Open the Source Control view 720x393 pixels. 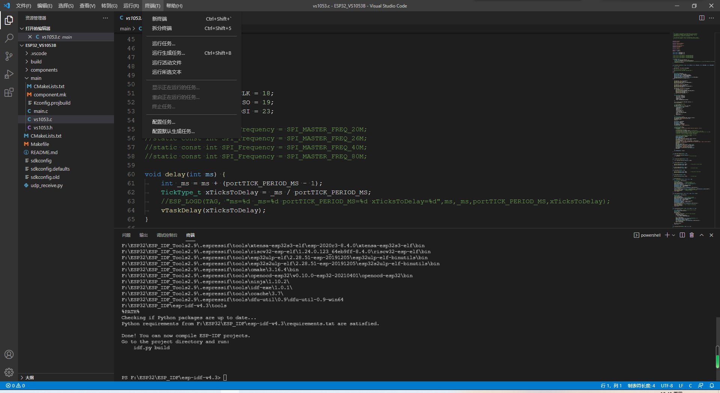(9, 56)
